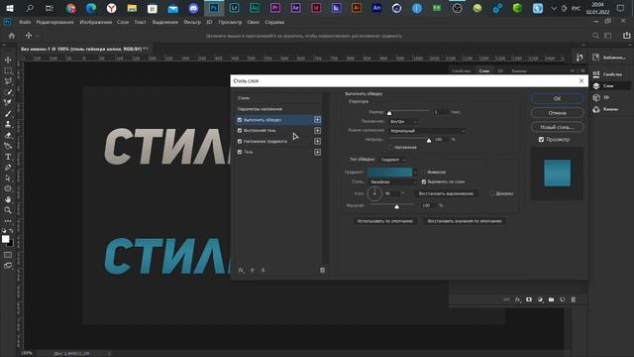This screenshot has height=357, width=634.
Task: Move effect up arrow in Layer Style dialog
Action: (x=253, y=270)
